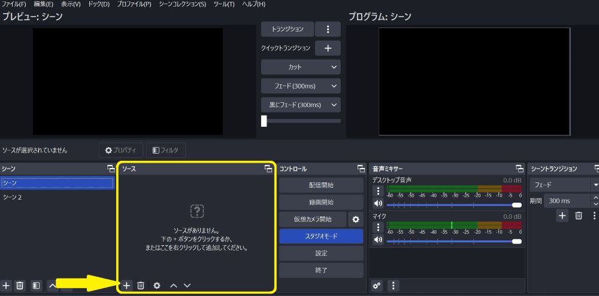
Task: Open audio mixer three-dot menu at bottom
Action: (x=394, y=285)
